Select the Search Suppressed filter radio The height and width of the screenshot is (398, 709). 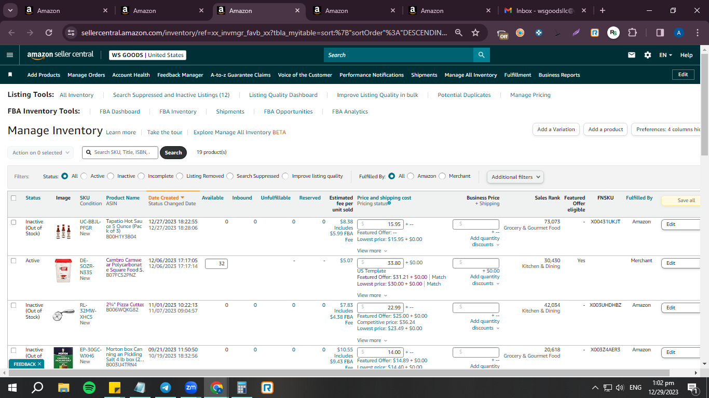[230, 176]
